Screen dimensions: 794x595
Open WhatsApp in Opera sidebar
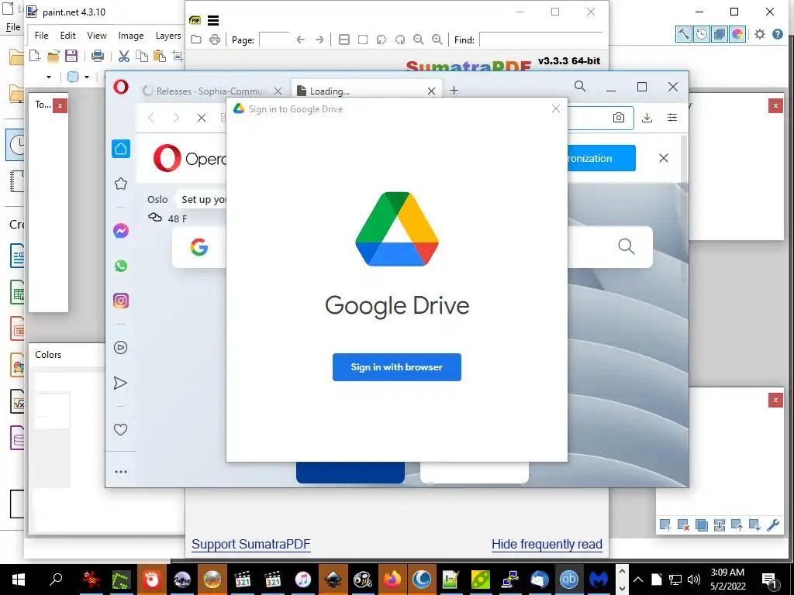click(120, 266)
